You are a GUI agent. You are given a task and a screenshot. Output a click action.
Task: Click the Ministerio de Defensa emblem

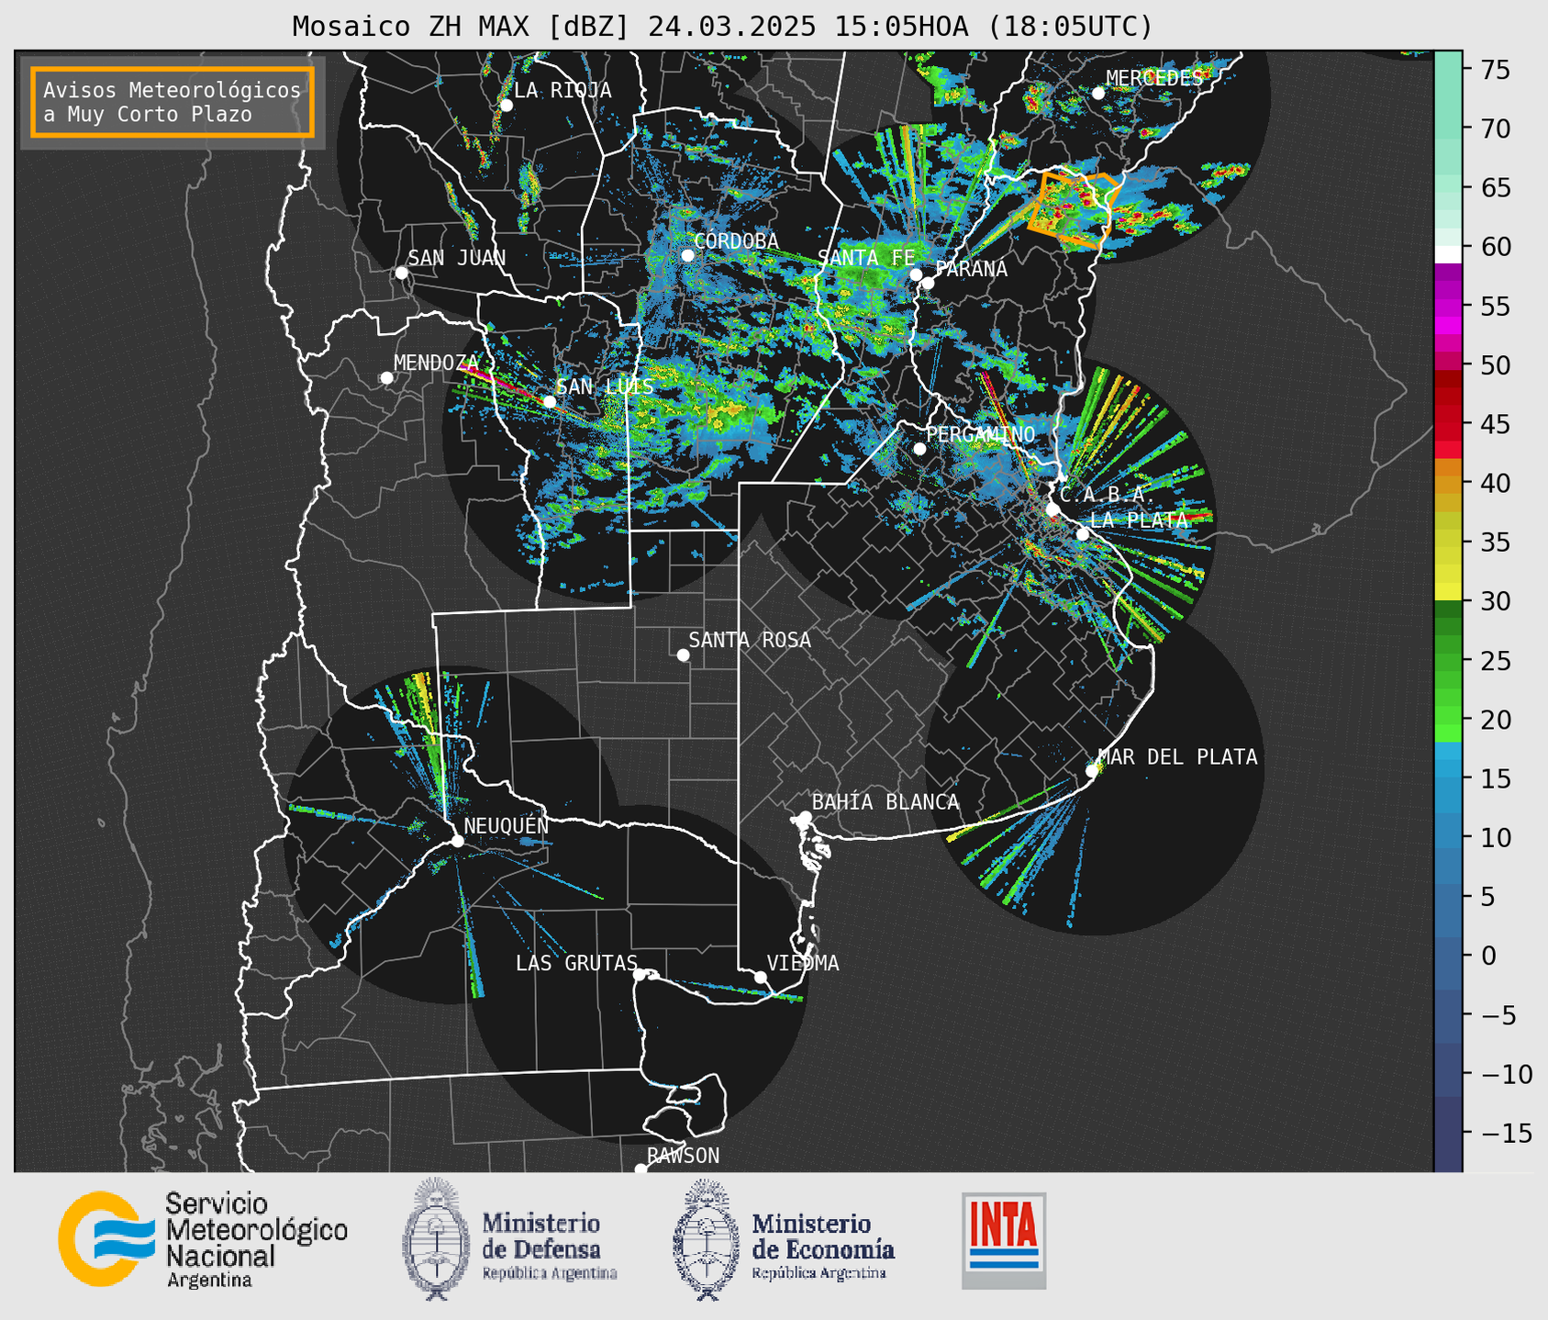tap(437, 1239)
